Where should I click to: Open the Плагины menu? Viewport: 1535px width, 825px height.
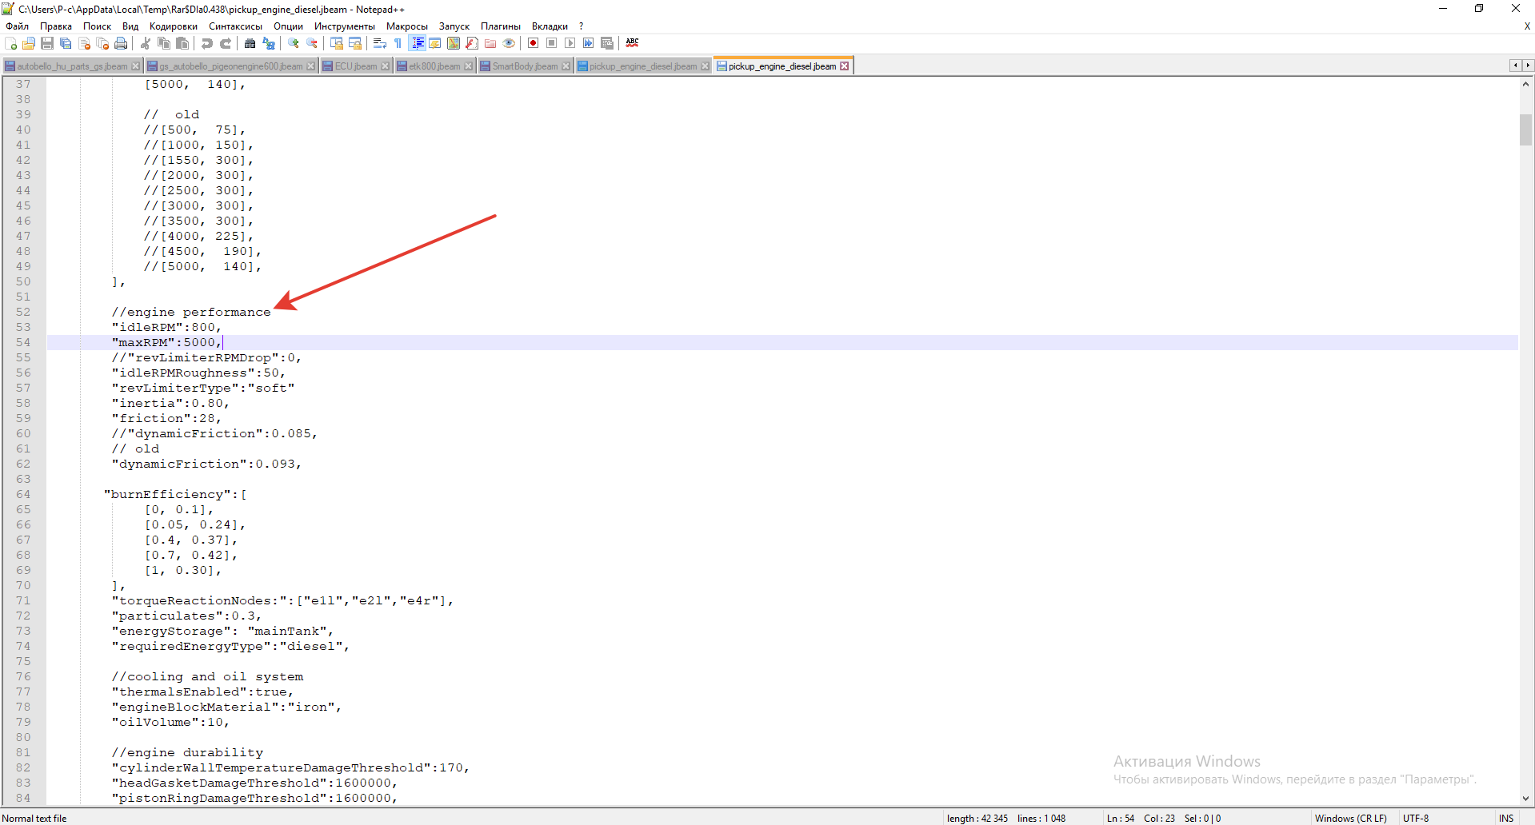point(501,26)
